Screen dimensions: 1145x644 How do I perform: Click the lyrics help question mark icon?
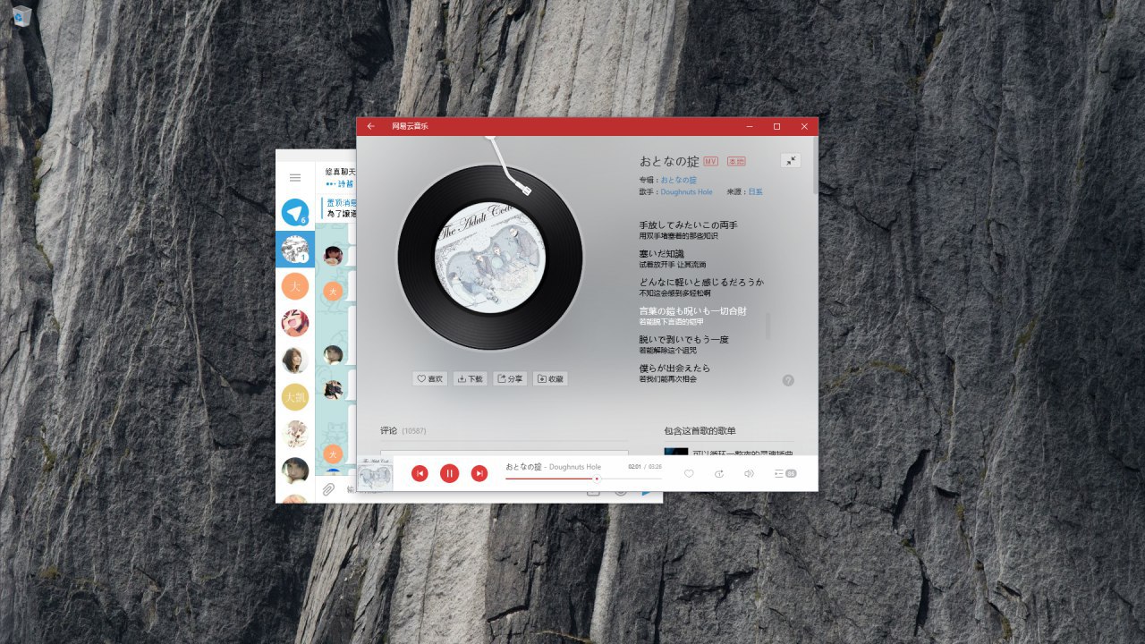[x=788, y=380]
